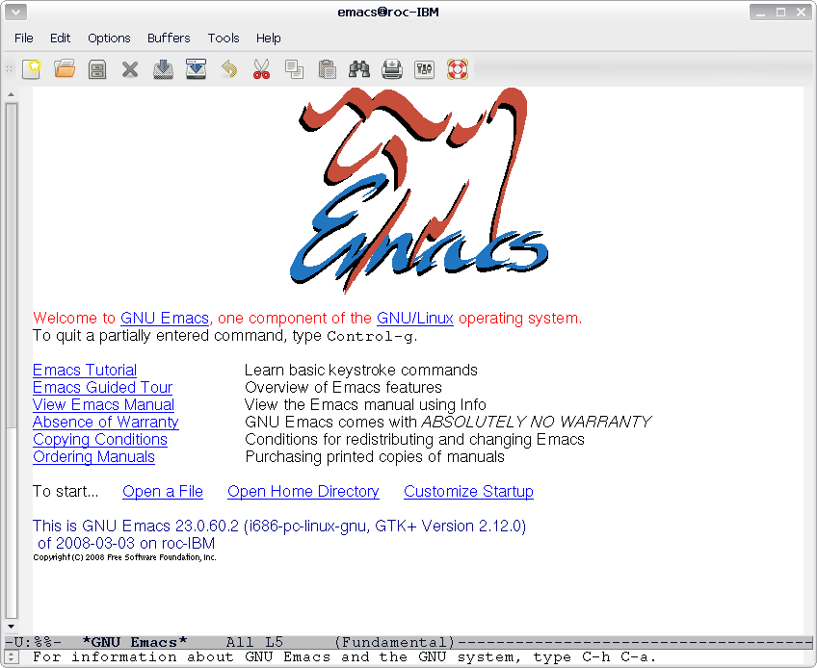Click "Conditions for redistributing and changing Emacs" text
The image size is (817, 668).
click(x=414, y=440)
